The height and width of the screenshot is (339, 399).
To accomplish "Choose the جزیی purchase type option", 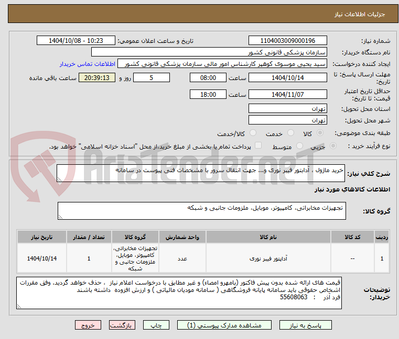I will coord(333,146).
